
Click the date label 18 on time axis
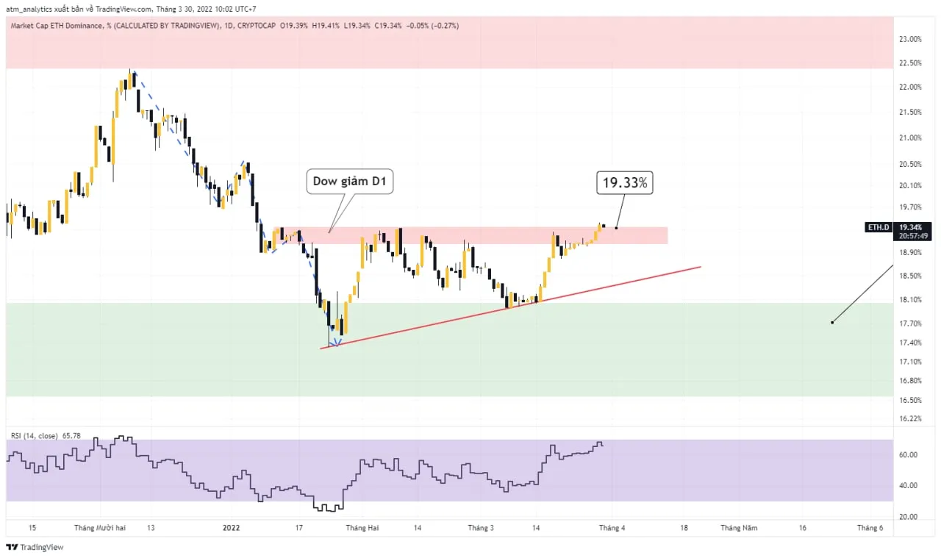click(x=684, y=528)
